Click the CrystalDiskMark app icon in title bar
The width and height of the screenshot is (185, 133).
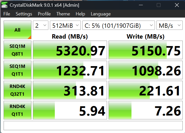pos(4,5)
